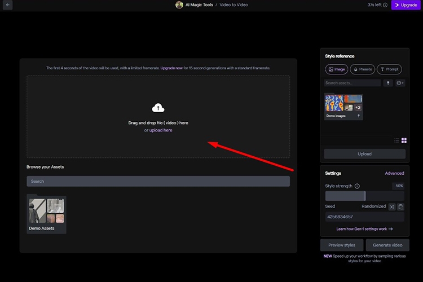Viewport: 423px width, 282px height.
Task: Expand Advanced settings
Action: [x=394, y=173]
